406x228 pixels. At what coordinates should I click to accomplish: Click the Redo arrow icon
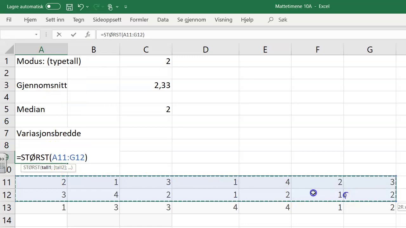pos(97,7)
